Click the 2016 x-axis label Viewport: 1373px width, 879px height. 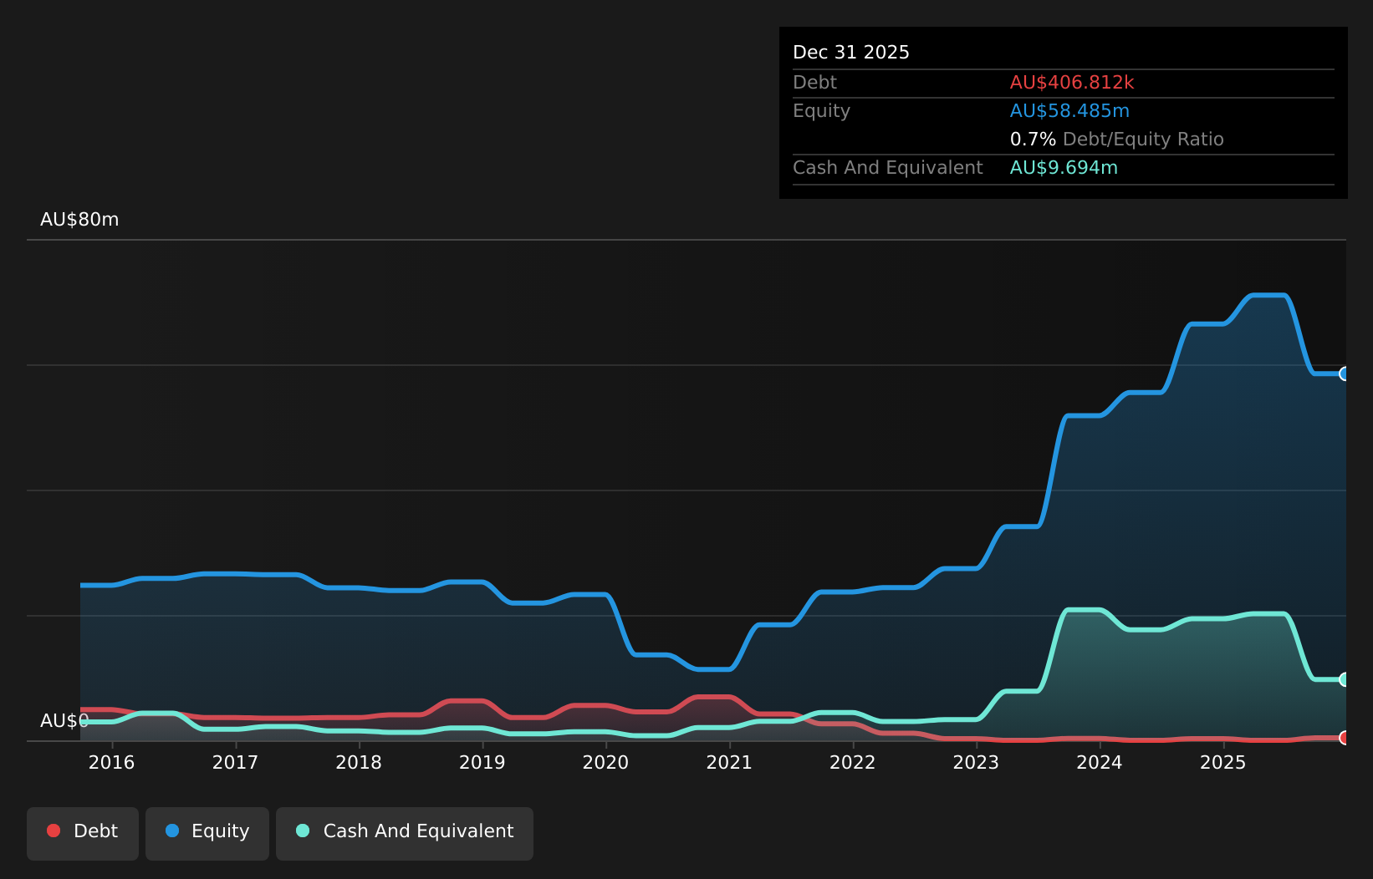pyautogui.click(x=111, y=762)
